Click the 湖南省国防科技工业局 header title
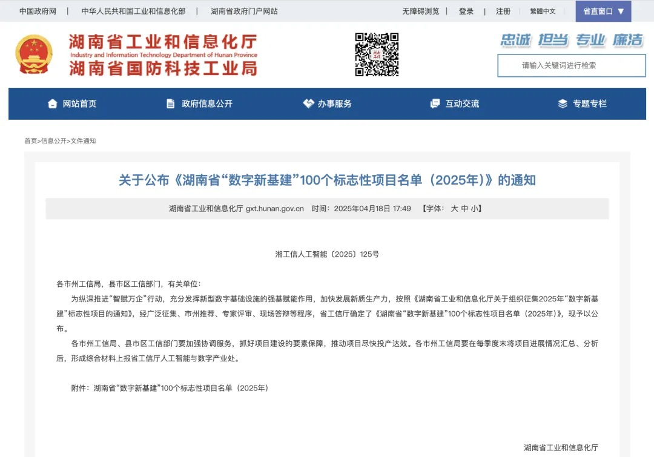Image resolution: width=654 pixels, height=457 pixels. click(x=163, y=68)
